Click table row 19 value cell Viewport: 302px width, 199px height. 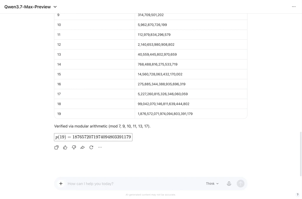(191, 114)
